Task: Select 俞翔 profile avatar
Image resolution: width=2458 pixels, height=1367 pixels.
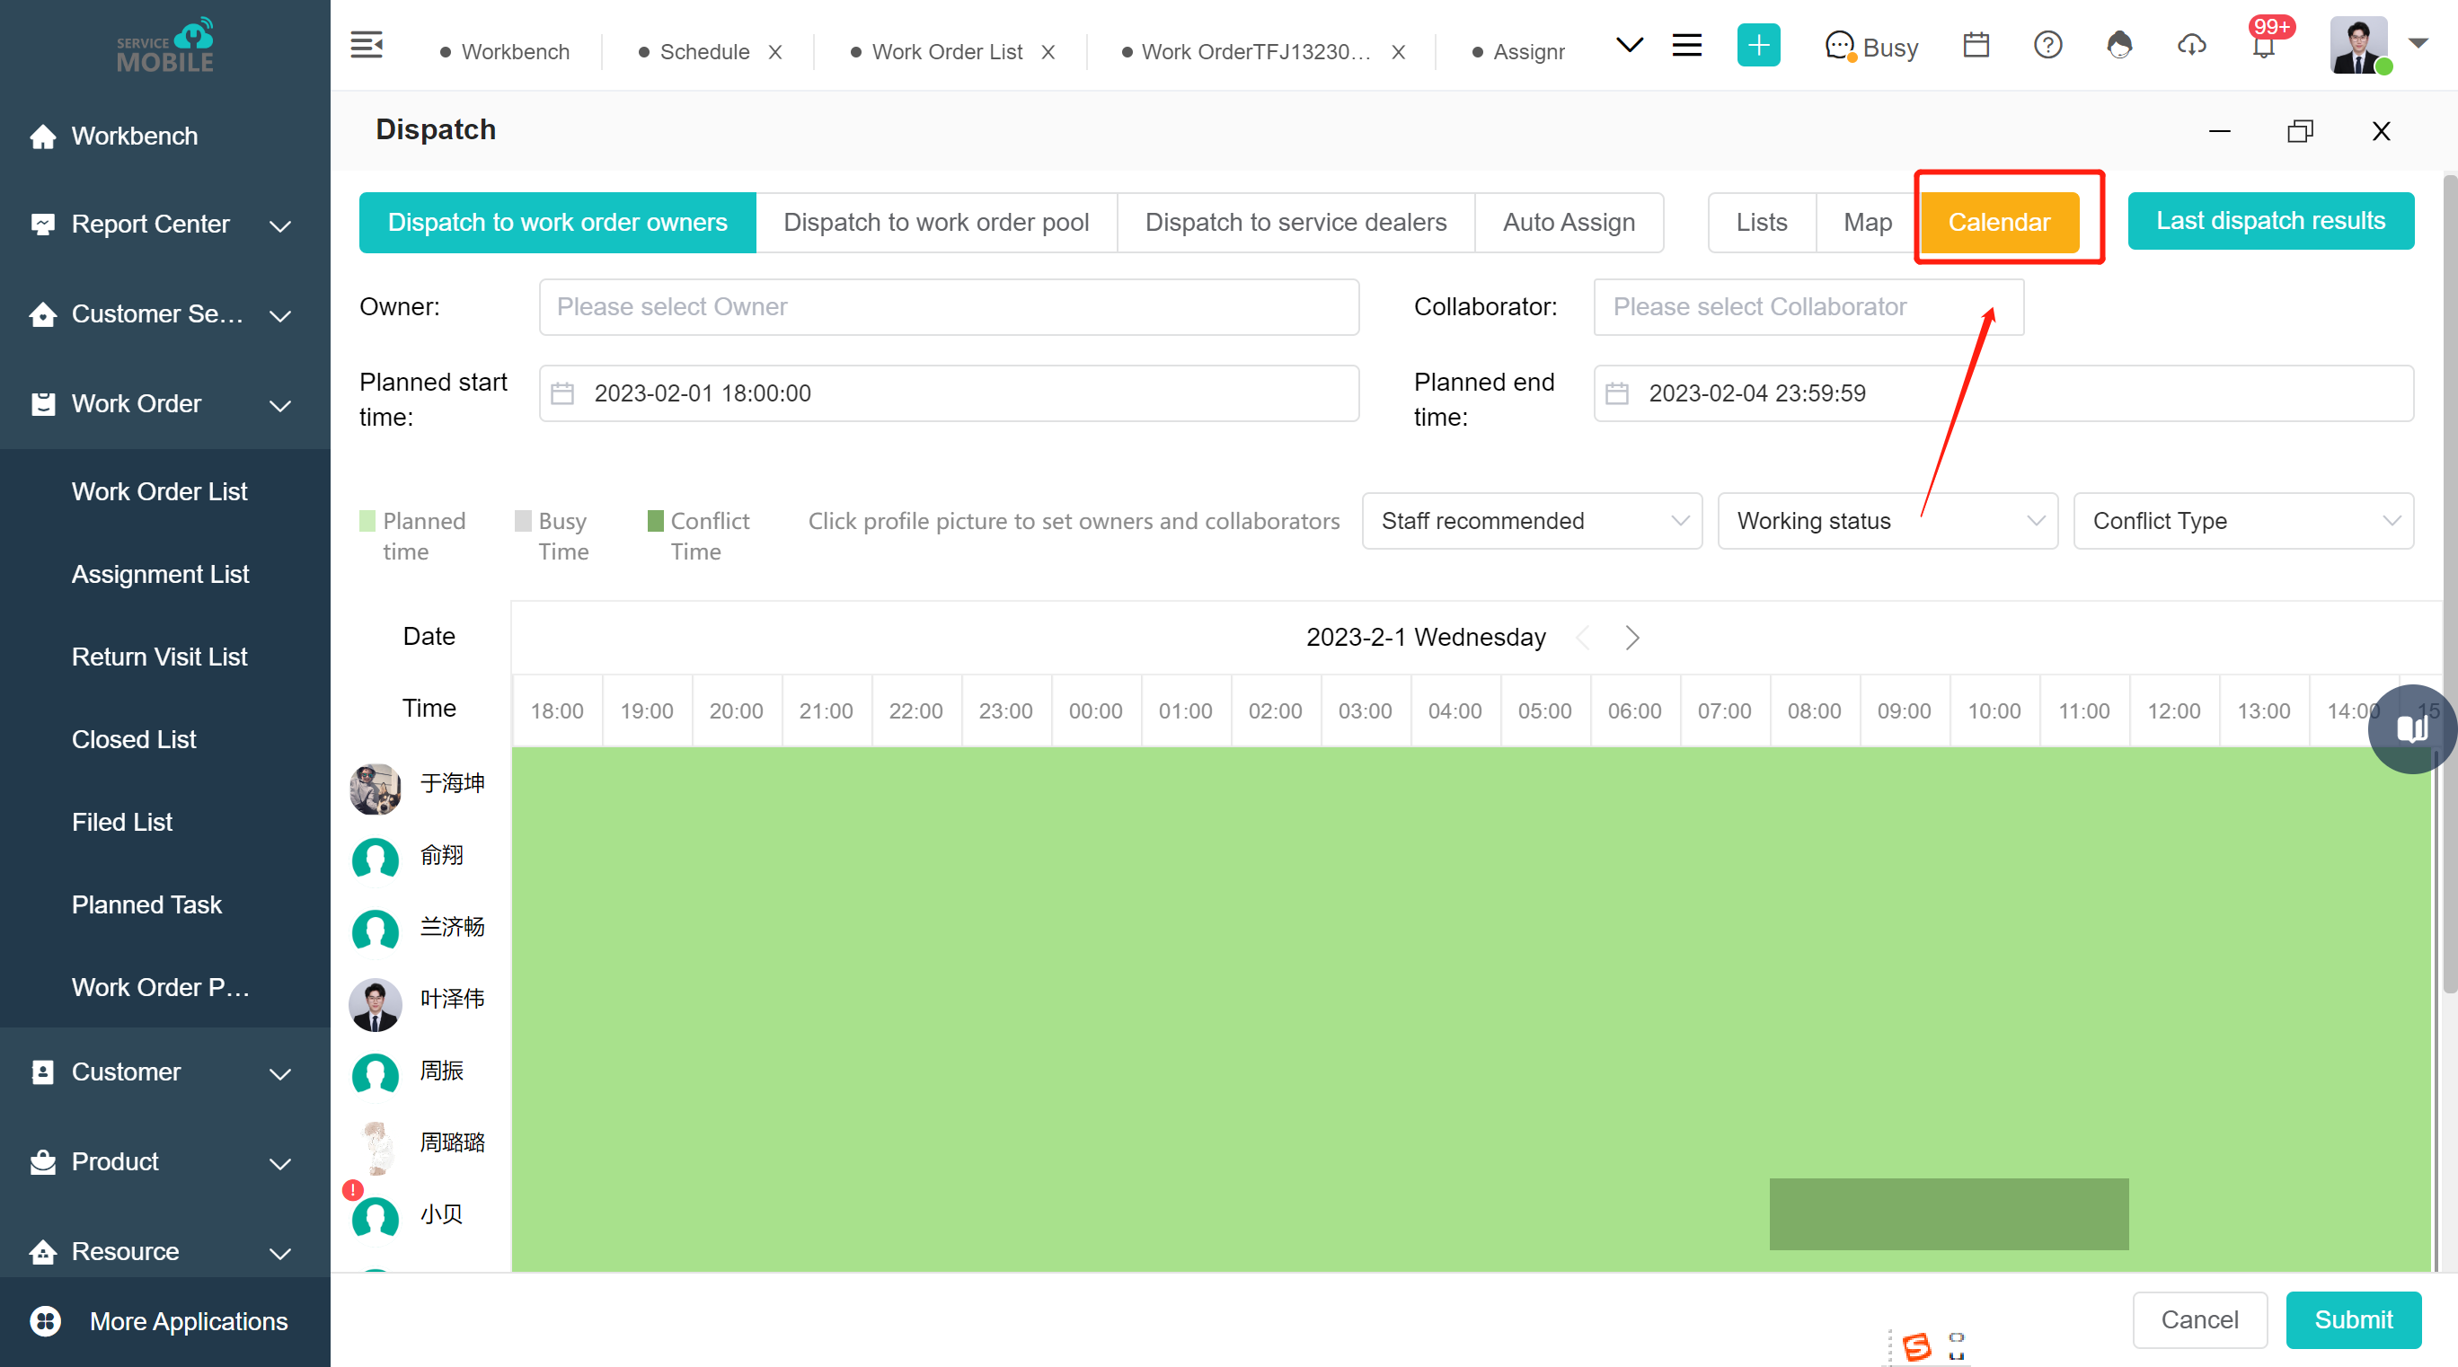Action: tap(375, 860)
